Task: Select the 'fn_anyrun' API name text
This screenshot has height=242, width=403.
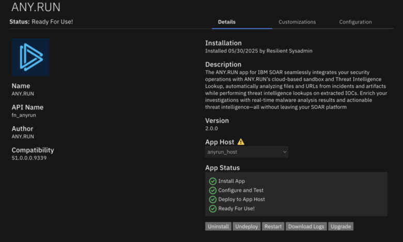Action: click(x=24, y=115)
